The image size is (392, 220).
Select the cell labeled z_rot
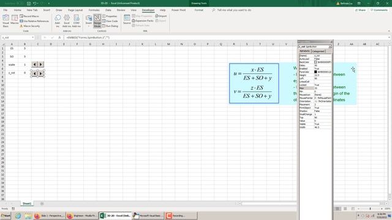point(12,73)
